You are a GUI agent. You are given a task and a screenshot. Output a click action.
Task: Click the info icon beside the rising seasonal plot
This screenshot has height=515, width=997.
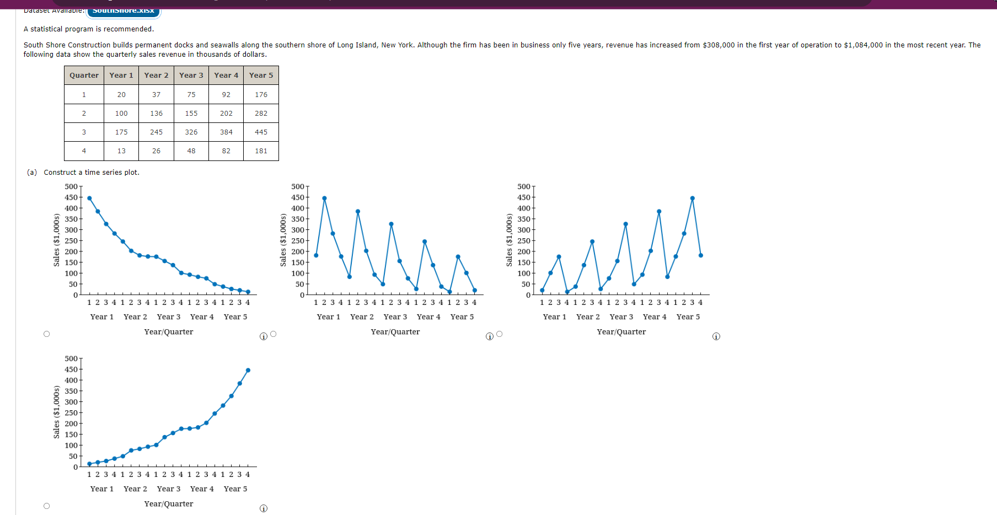pyautogui.click(x=716, y=336)
